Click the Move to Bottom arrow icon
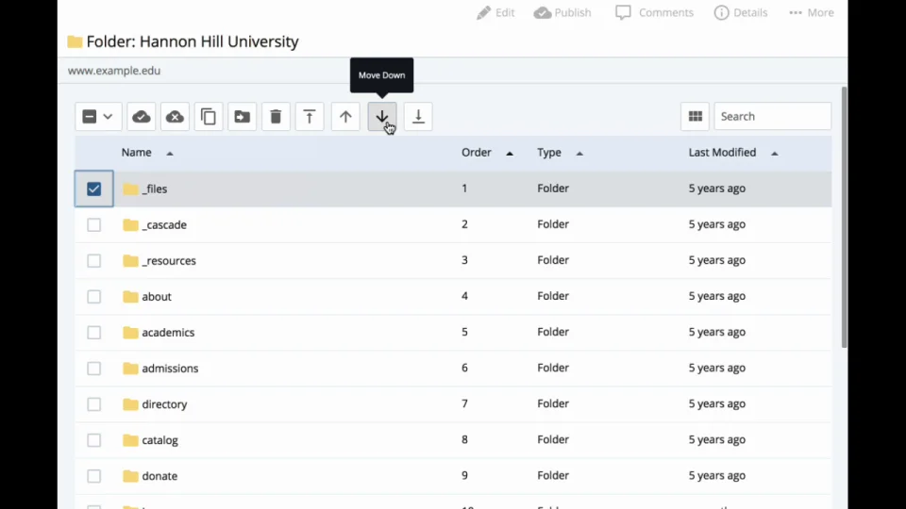 pos(418,117)
